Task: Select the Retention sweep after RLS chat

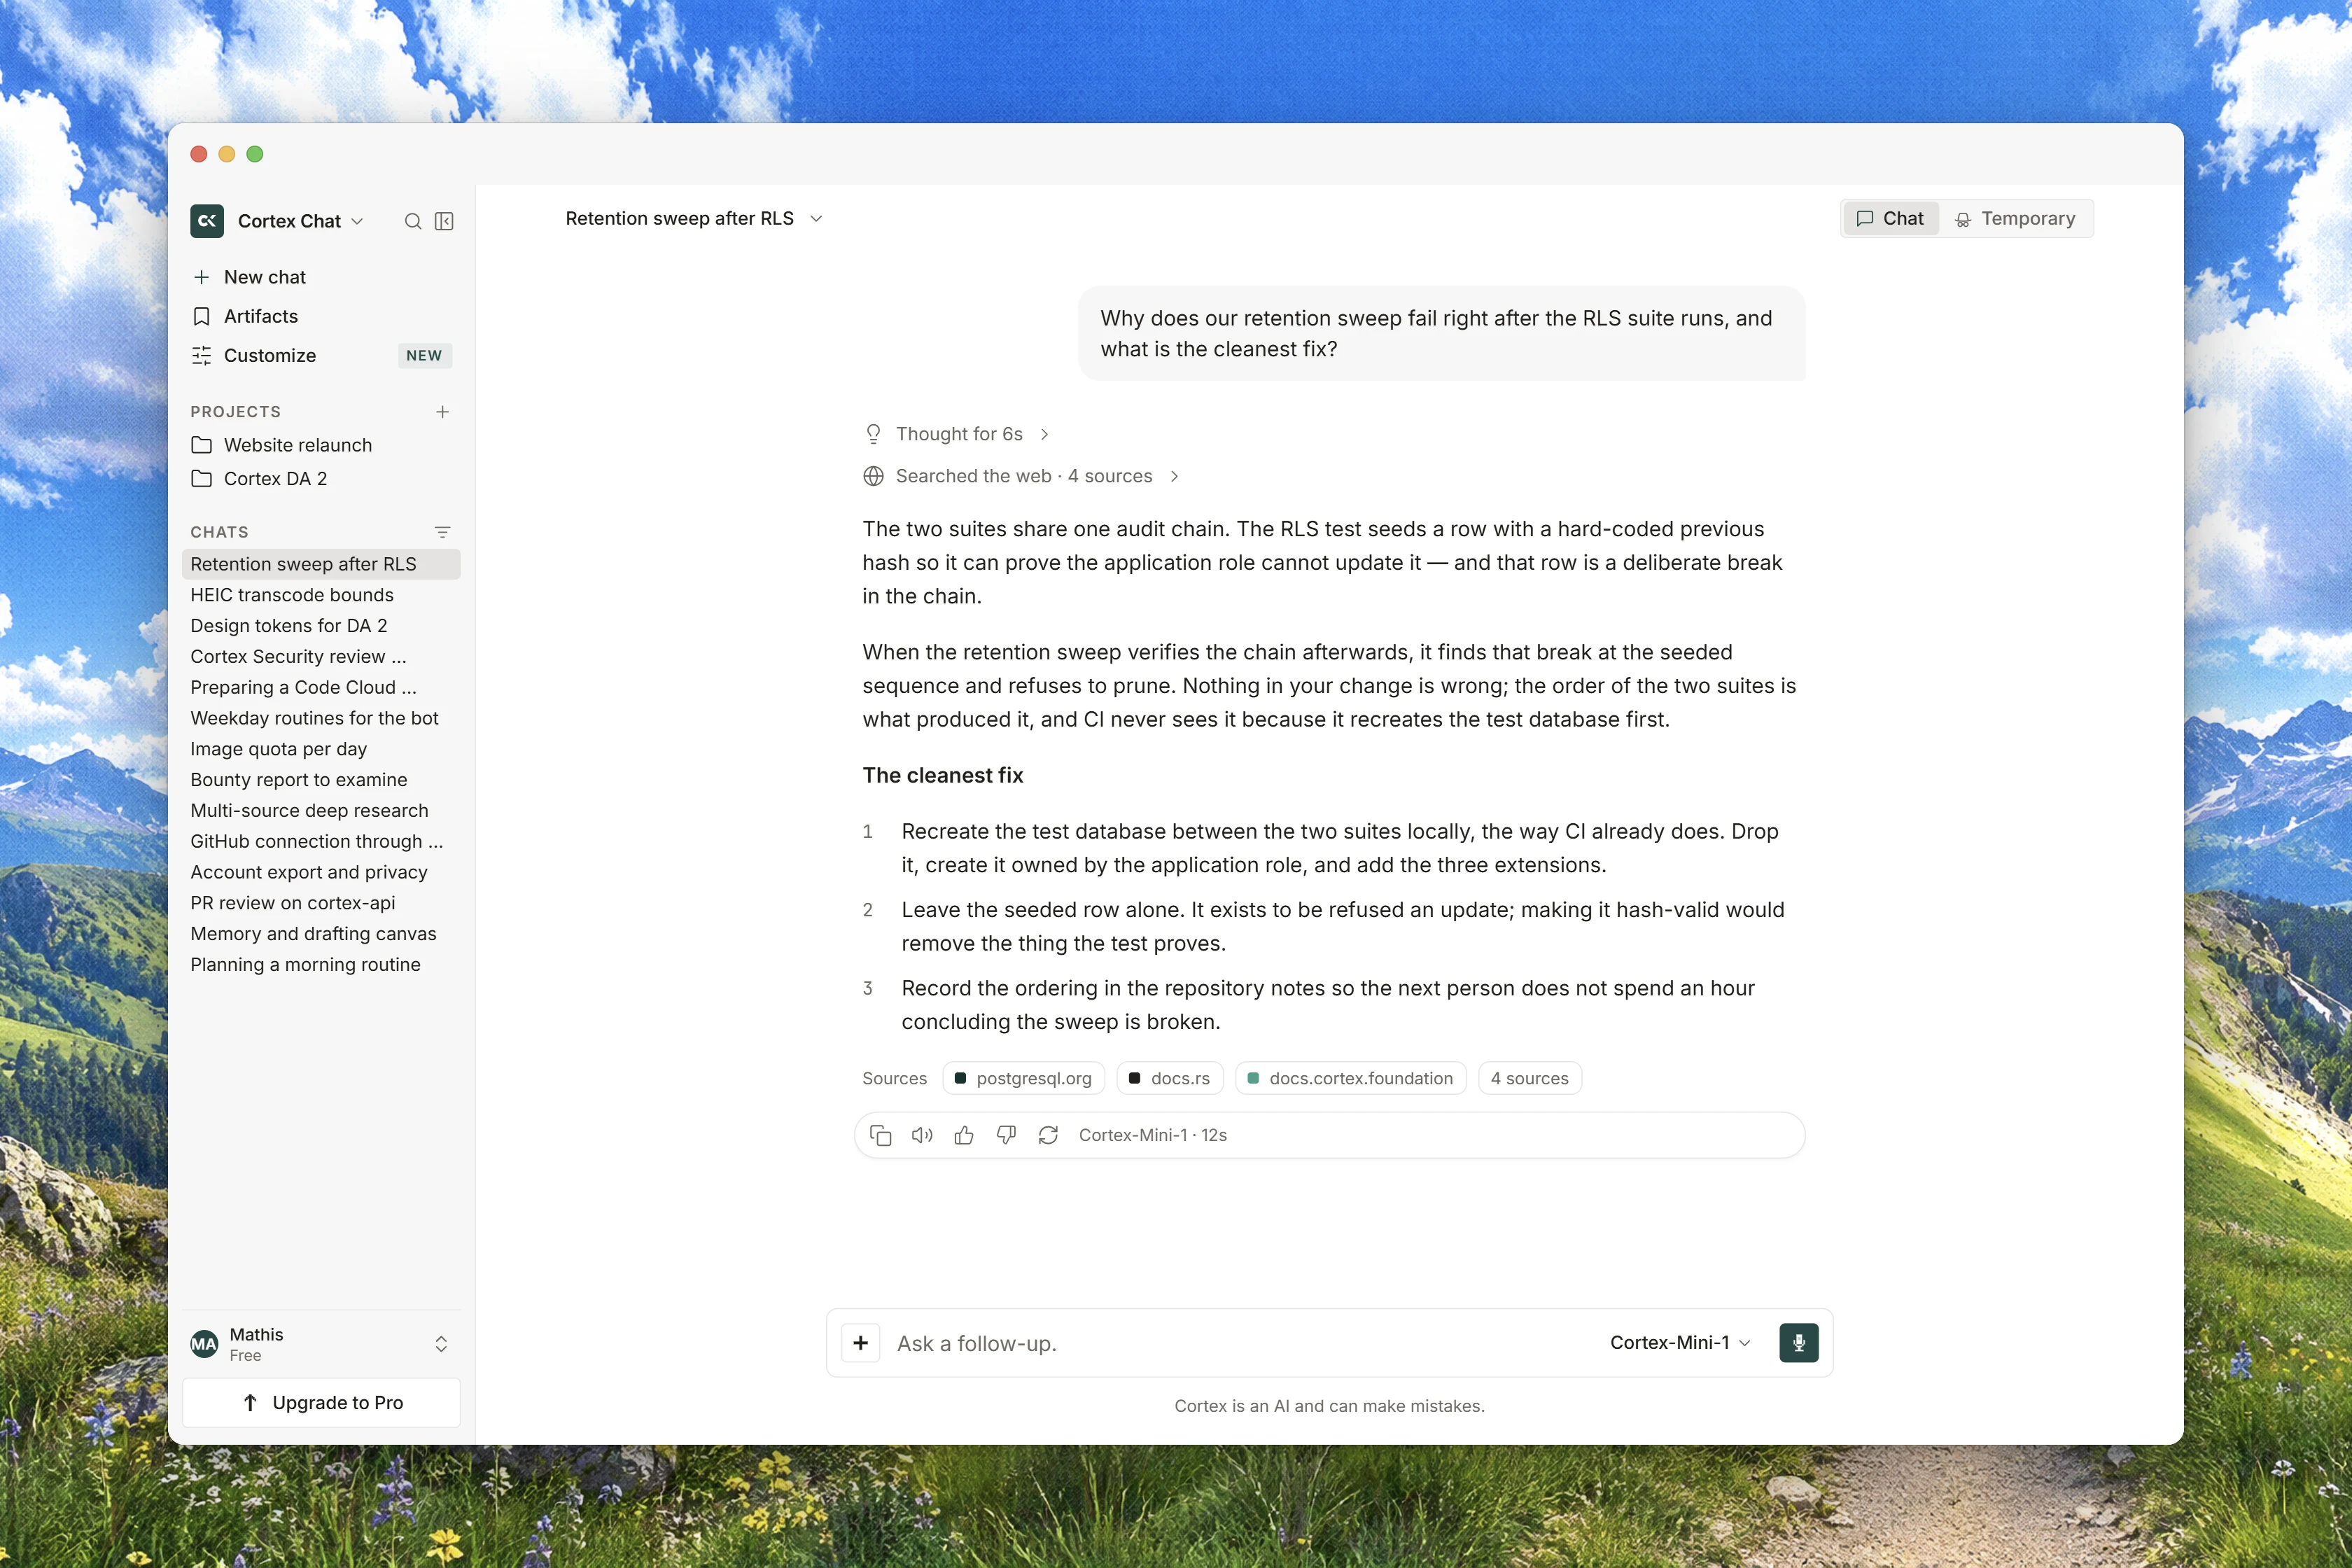Action: point(321,564)
